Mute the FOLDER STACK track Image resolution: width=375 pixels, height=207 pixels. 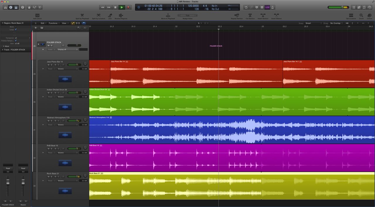[x=48, y=45]
